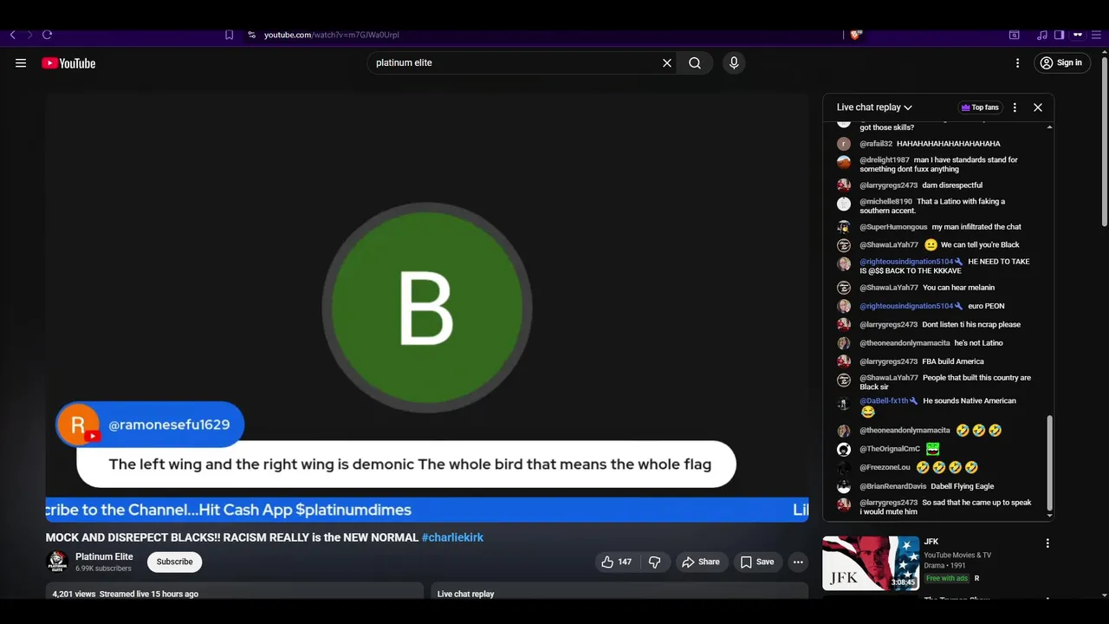Open live chat options menu
1109x624 pixels.
pos(1015,107)
